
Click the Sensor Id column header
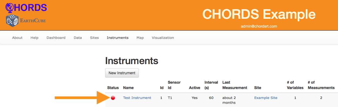(174, 85)
